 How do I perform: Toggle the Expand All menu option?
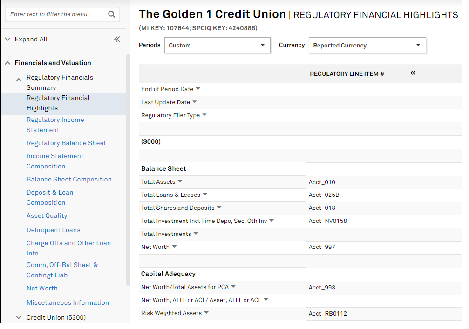click(31, 40)
